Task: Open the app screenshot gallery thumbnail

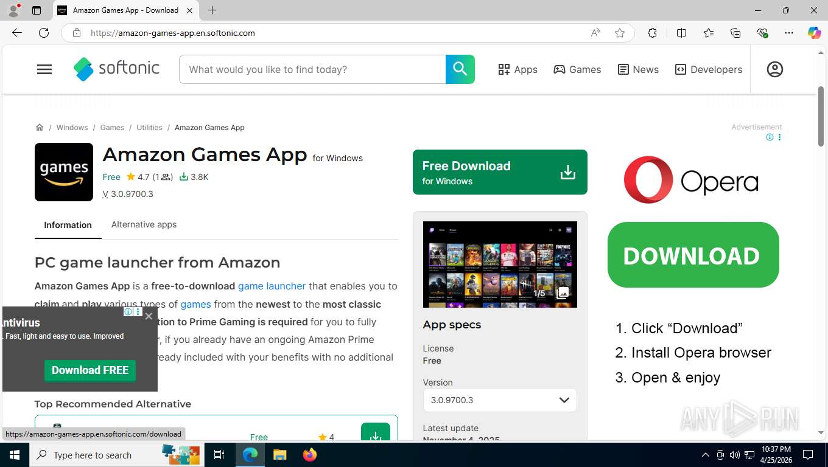Action: [500, 264]
